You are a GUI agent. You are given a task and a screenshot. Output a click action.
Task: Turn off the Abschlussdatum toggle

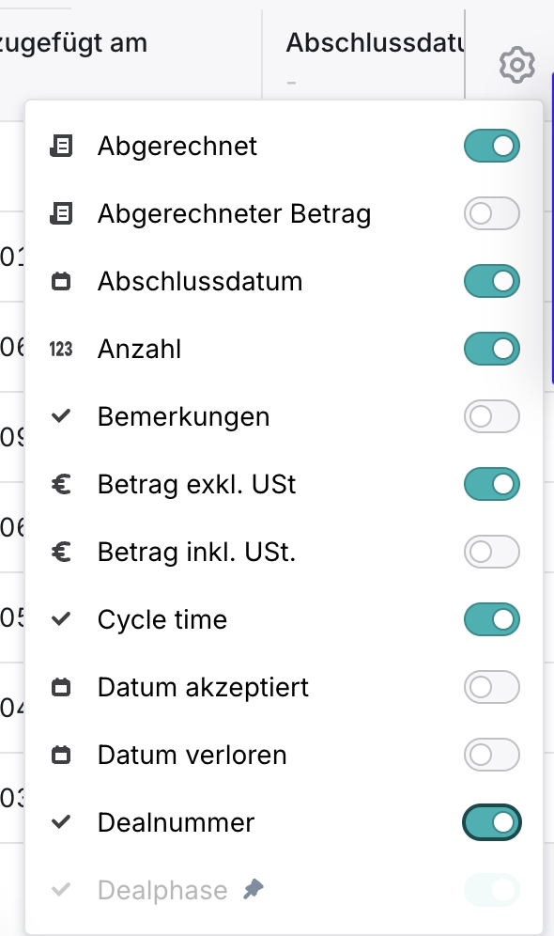point(492,281)
